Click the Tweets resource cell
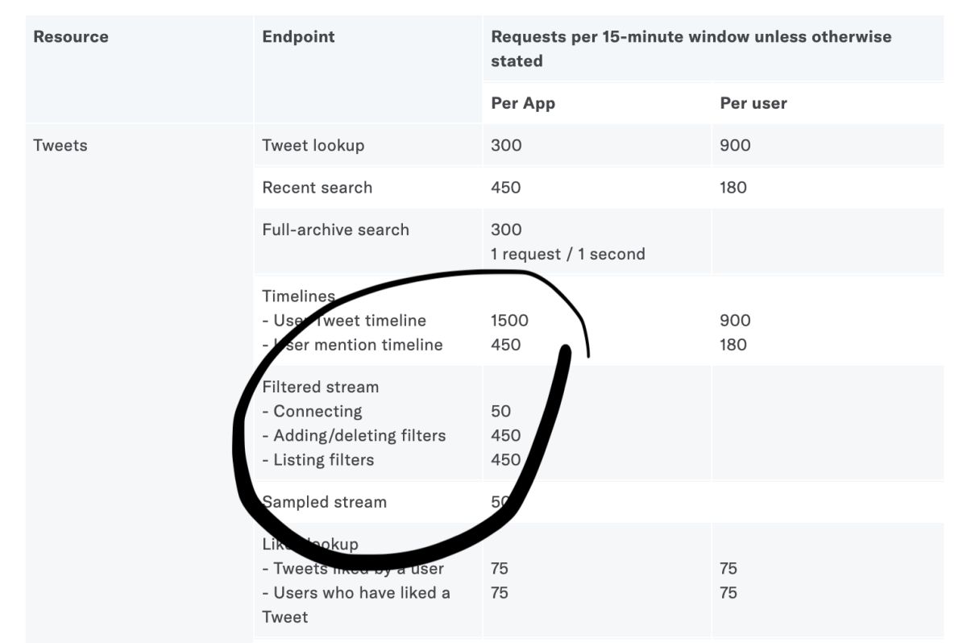 (60, 146)
